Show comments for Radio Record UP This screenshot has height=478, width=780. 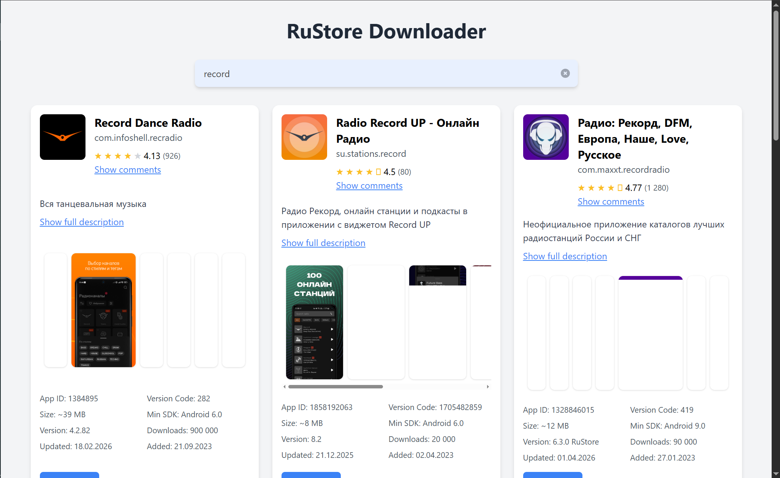(x=369, y=186)
